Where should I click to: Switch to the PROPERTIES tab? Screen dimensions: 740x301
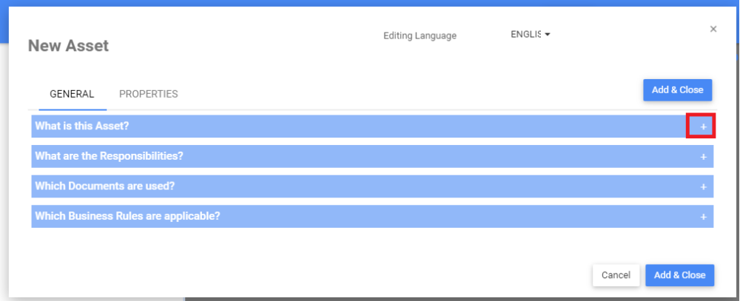tap(148, 94)
